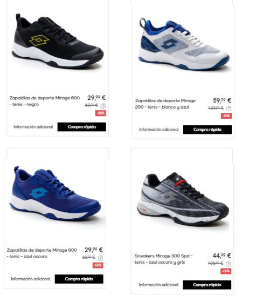Screen dimensions: 256x302
Task: Open white and blue Mirage 200 image
Action: click(x=184, y=44)
